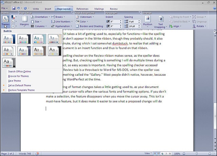Click the Save icon in the quick toolbar
The width and height of the screenshot is (217, 156).
14,8
